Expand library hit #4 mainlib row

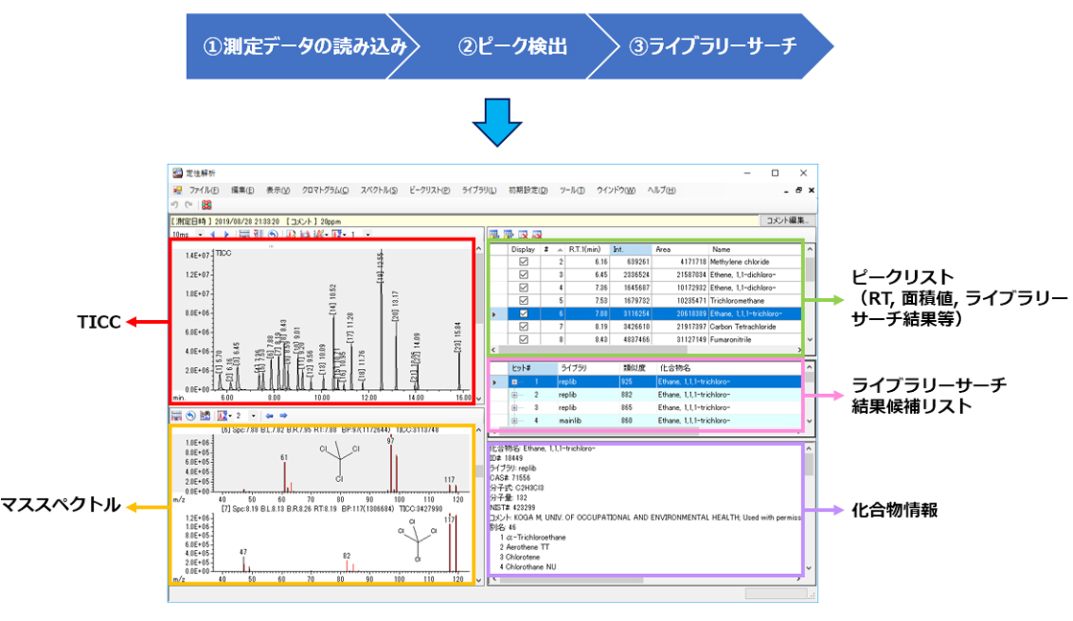click(514, 420)
